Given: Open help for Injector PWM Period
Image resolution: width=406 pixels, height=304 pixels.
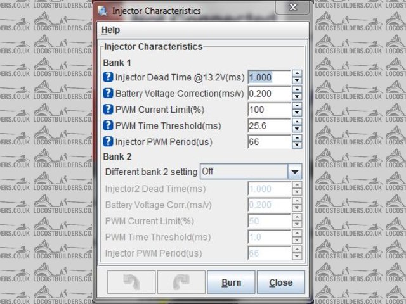Looking at the screenshot, I should (108, 142).
